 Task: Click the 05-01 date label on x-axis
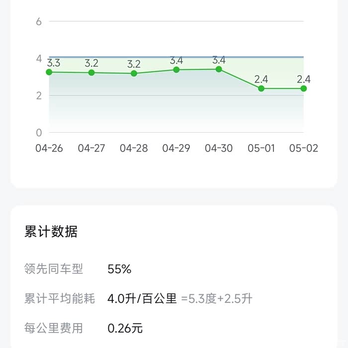(261, 149)
